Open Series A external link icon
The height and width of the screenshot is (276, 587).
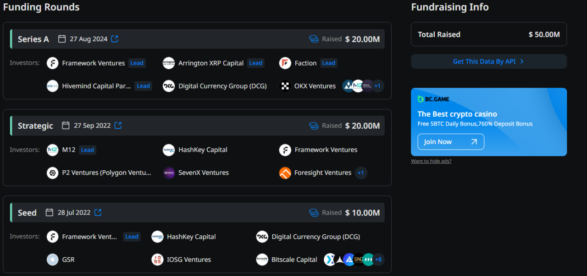pos(115,39)
